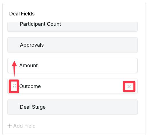
Task: Click the Approvals label text
Action: pyautogui.click(x=32, y=45)
